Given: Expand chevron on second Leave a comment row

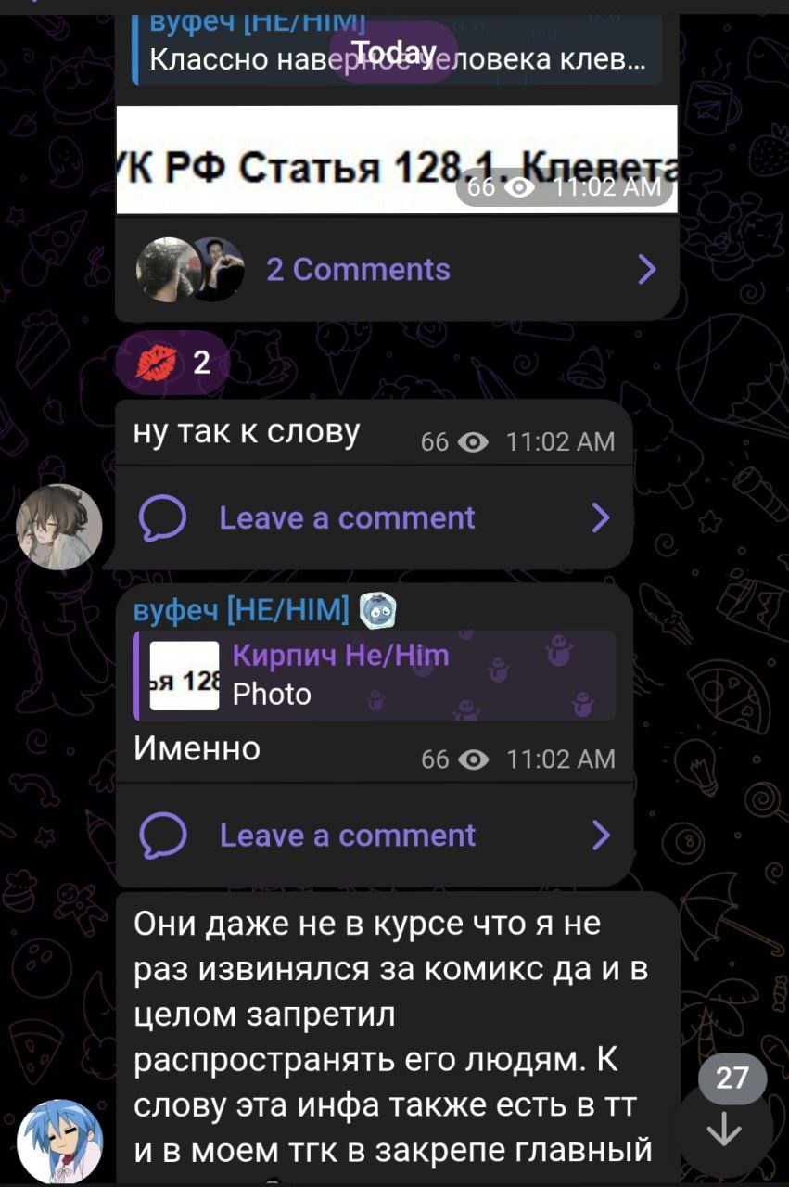Looking at the screenshot, I should point(601,836).
